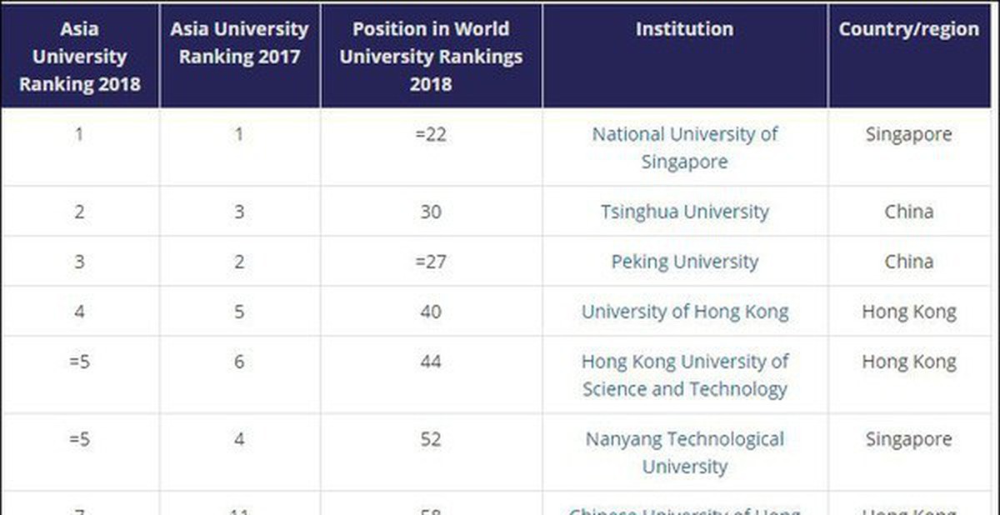
Task: Select world ranking cell showing 44
Action: pyautogui.click(x=431, y=375)
